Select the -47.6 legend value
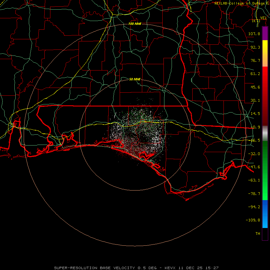Image resolution: width=270 pixels, height=270 pixels. (254, 167)
